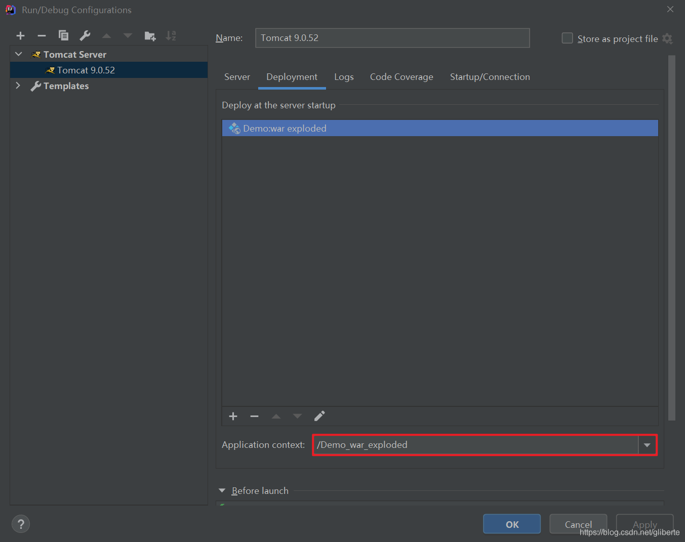Click IntelliJ icon in dialog title bar
Image resolution: width=685 pixels, height=542 pixels.
[x=11, y=10]
